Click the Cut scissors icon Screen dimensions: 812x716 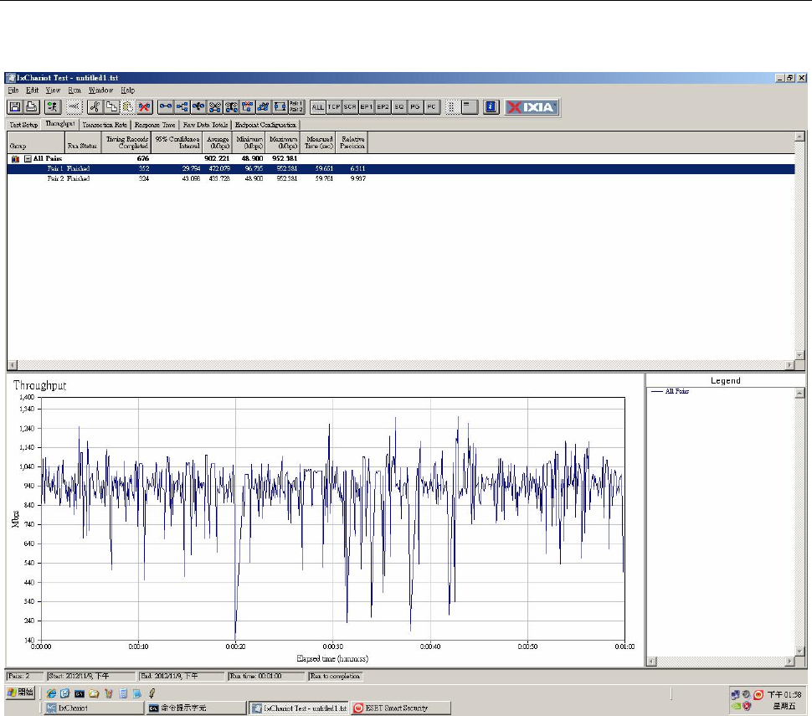[x=95, y=106]
